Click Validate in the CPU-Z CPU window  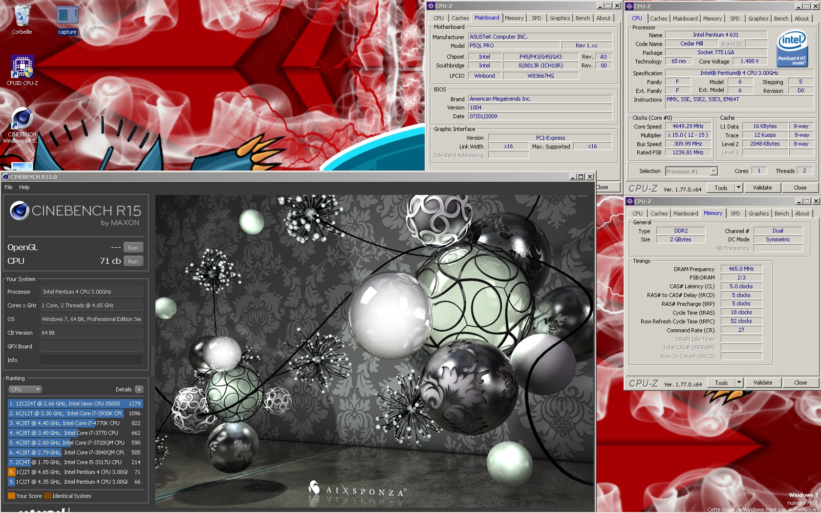(x=762, y=188)
